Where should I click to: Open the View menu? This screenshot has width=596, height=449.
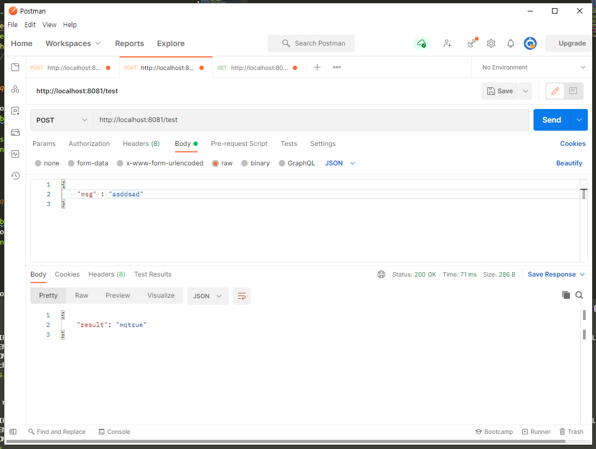point(49,24)
